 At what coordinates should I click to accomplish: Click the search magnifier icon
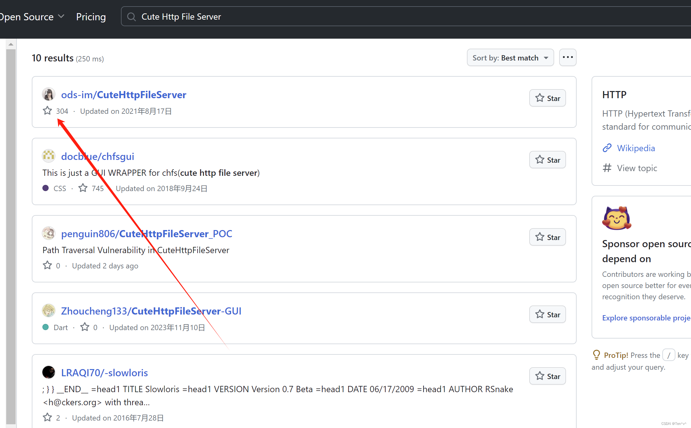click(131, 17)
